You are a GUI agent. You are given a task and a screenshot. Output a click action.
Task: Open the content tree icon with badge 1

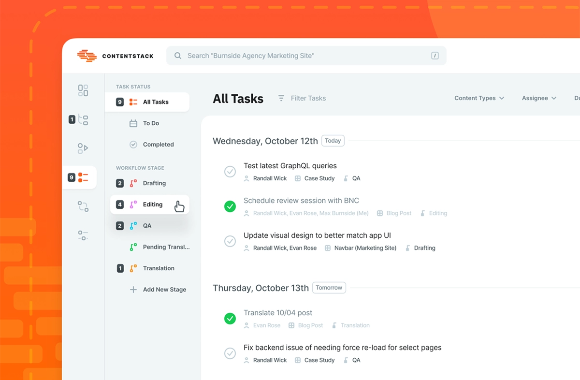[x=83, y=119]
